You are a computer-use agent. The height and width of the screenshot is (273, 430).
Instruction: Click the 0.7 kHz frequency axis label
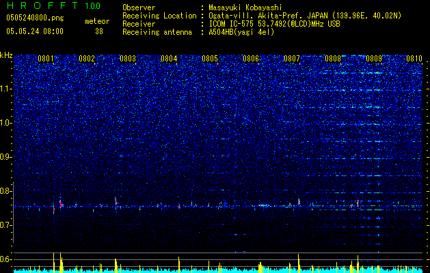click(x=5, y=225)
